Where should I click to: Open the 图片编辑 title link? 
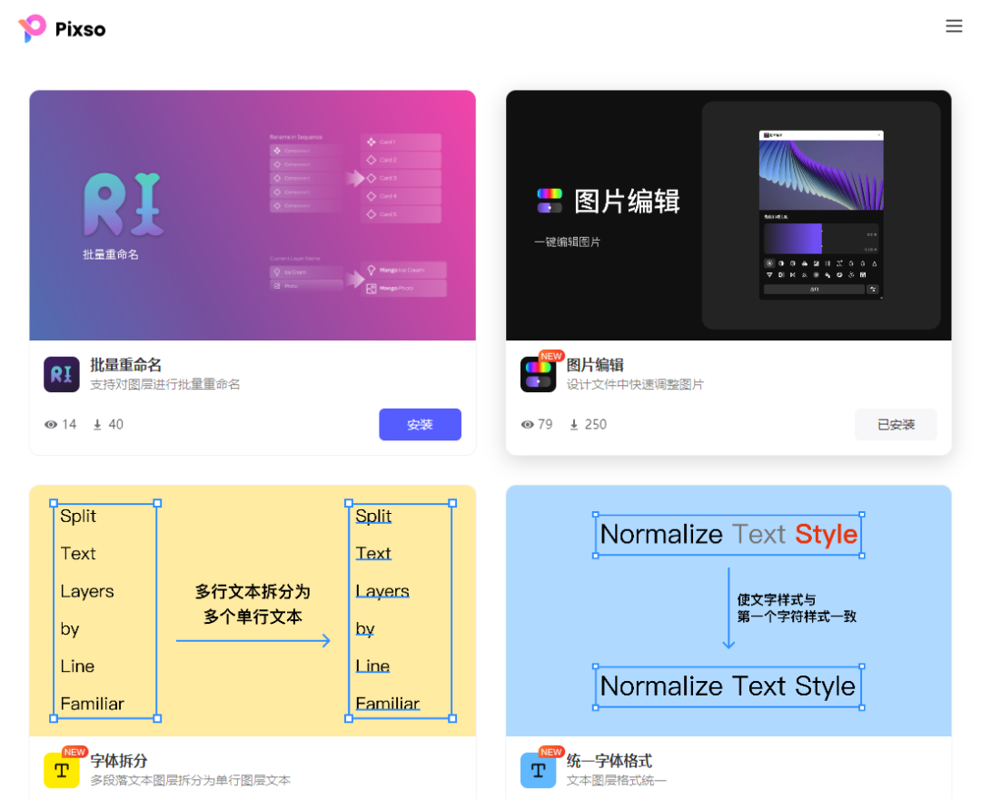595,365
